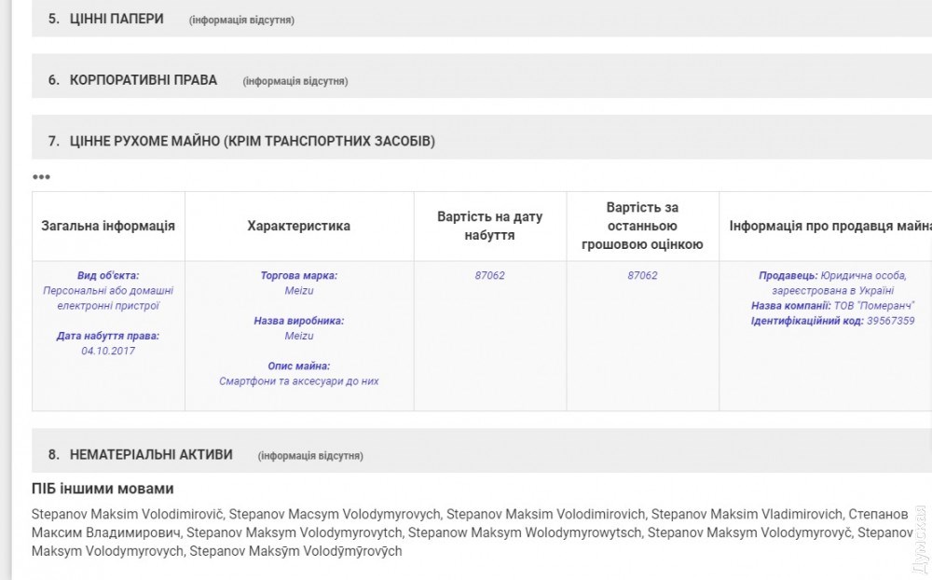The image size is (932, 580).
Task: Click the three-dot ellipsis icon above the table
Action: tap(41, 177)
